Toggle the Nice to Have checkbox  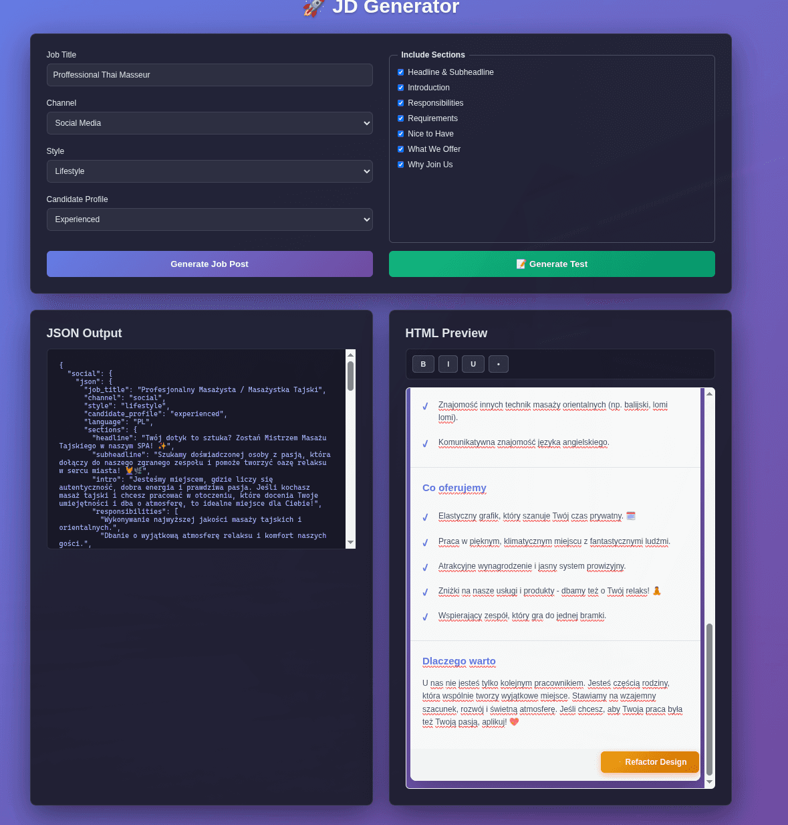401,134
